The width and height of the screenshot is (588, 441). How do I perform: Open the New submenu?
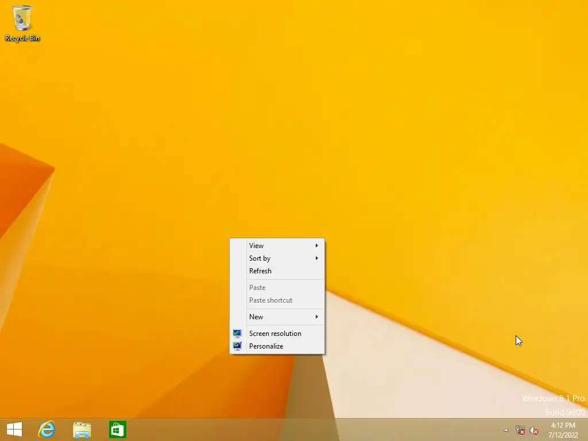tap(277, 317)
